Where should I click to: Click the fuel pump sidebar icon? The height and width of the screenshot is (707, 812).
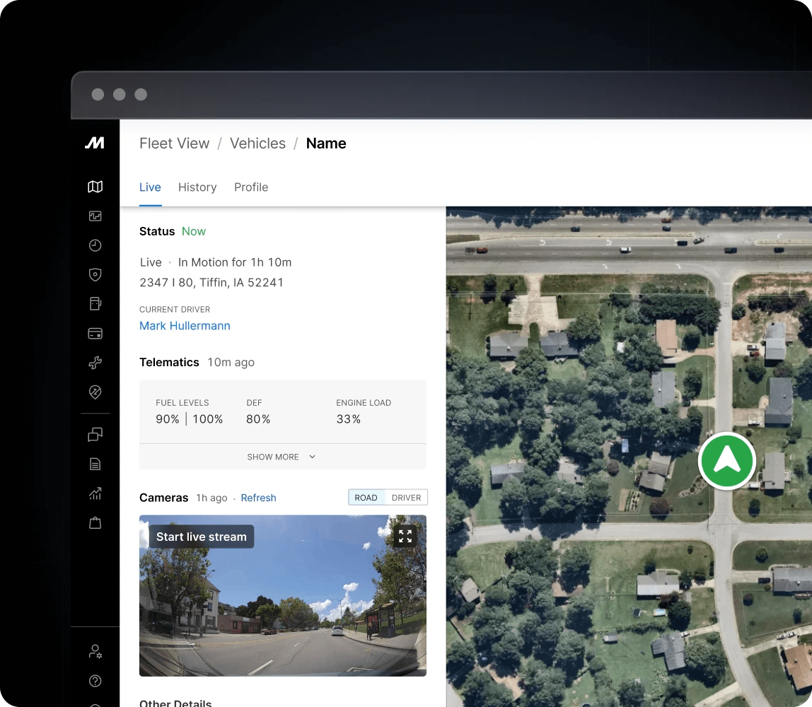pos(95,303)
